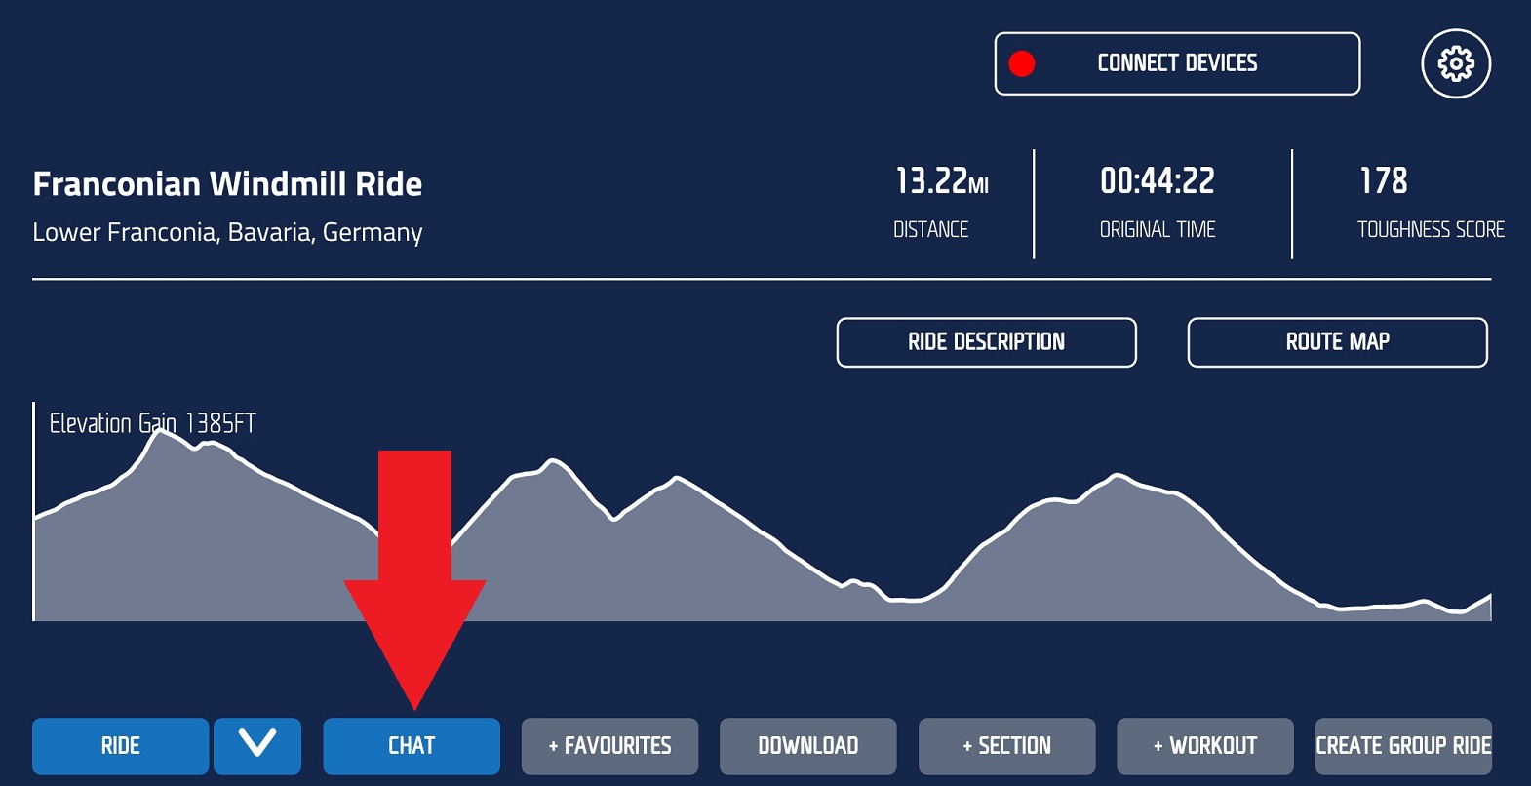This screenshot has width=1531, height=786.
Task: Show the Ride Description
Action: click(987, 342)
